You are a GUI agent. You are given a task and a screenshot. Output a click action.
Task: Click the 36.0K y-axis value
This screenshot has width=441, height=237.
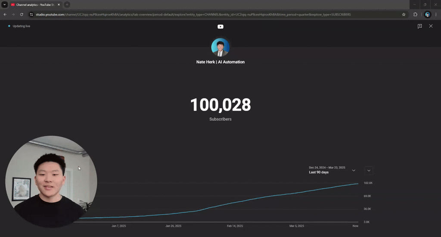coord(367,209)
